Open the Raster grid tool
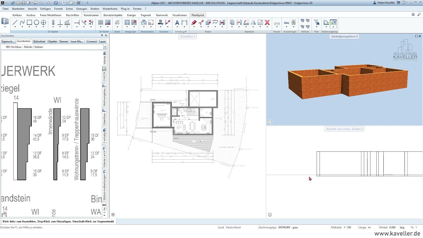Viewport: 423px width, 238px height. pos(117,22)
